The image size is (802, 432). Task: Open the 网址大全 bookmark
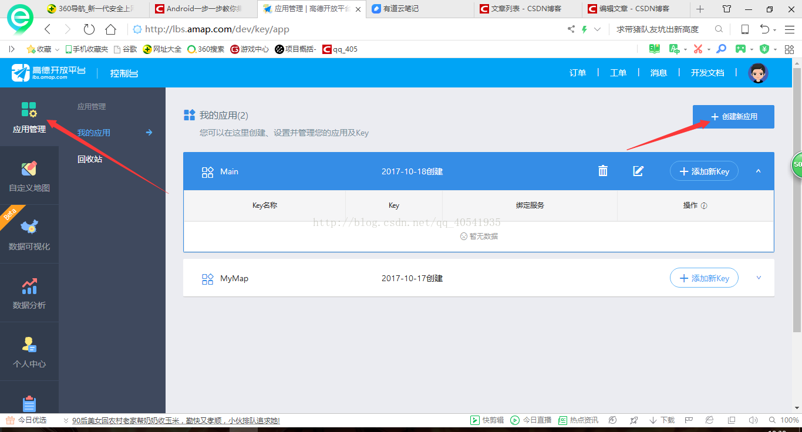163,49
